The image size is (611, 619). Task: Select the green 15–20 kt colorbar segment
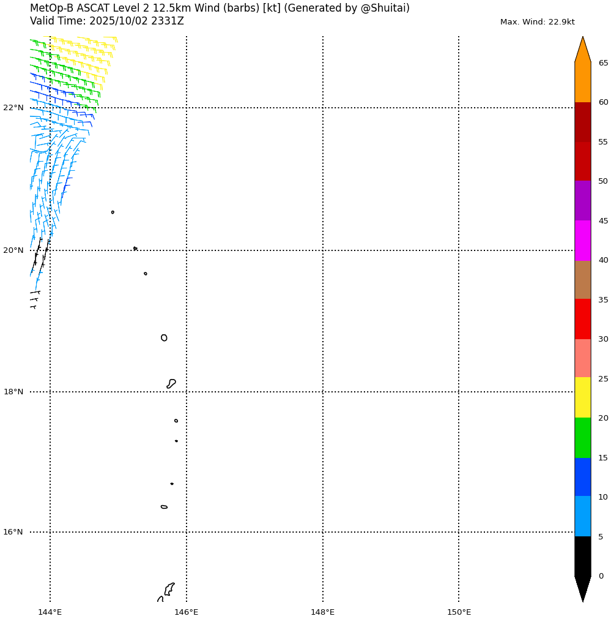click(x=582, y=437)
